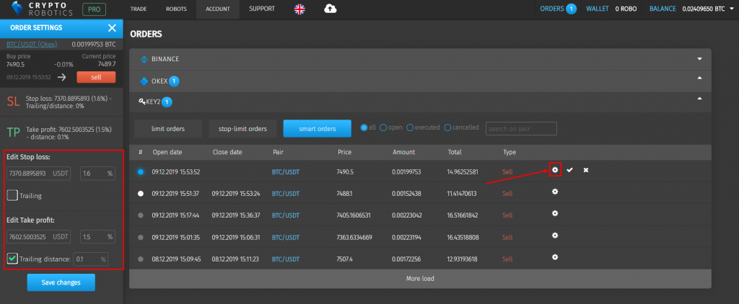
Task: Click the Okex exchange icon
Action: [x=144, y=81]
